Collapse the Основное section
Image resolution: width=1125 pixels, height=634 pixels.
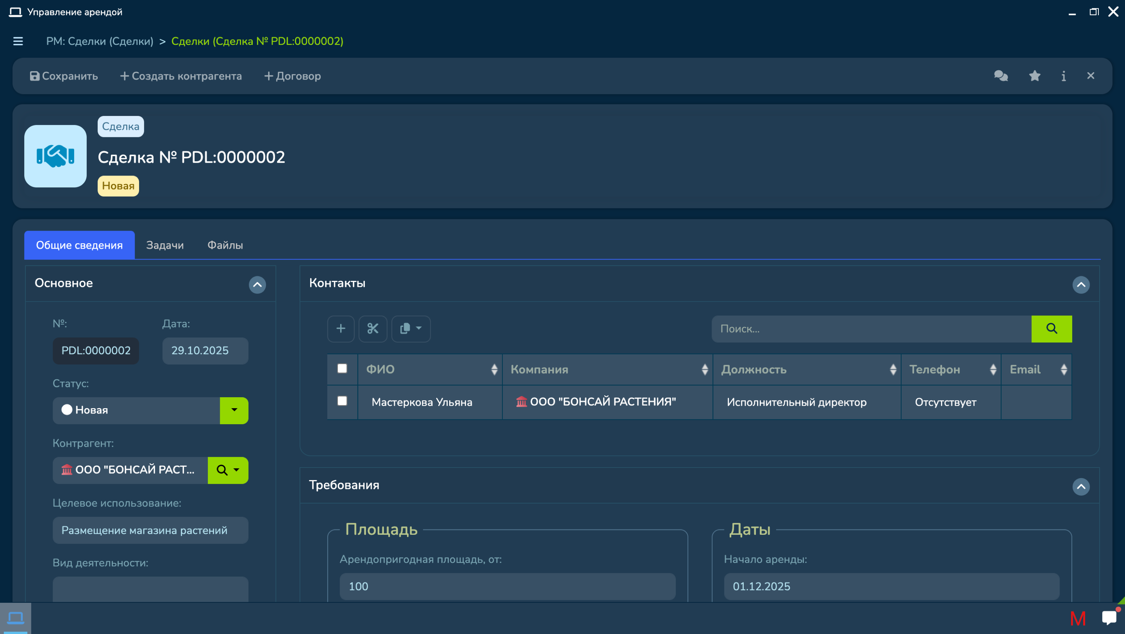tap(257, 285)
